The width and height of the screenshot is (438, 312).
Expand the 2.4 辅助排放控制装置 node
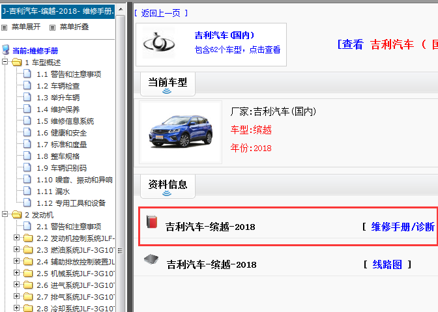[x=17, y=261]
